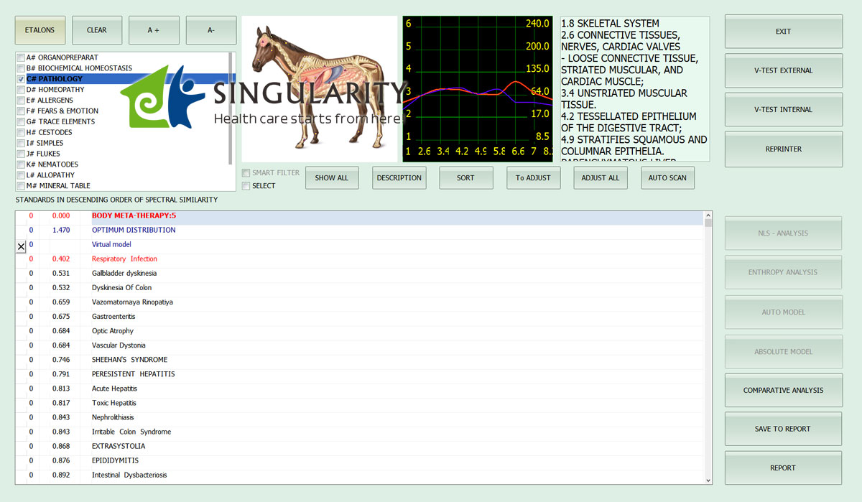The width and height of the screenshot is (862, 502).
Task: Select Respiratory Infection in results list
Action: [124, 259]
